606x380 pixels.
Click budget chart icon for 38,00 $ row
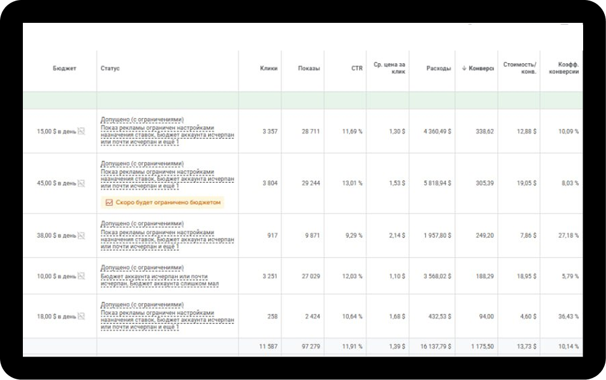pos(82,236)
